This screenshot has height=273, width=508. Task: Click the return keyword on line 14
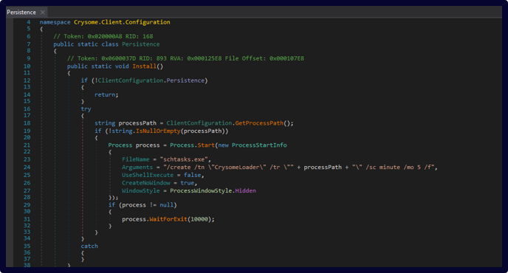105,94
